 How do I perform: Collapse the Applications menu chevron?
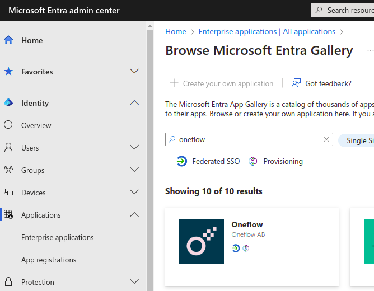tap(134, 214)
